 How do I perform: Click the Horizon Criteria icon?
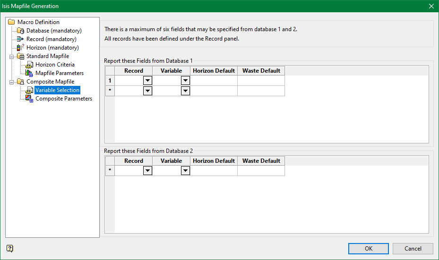[29, 65]
